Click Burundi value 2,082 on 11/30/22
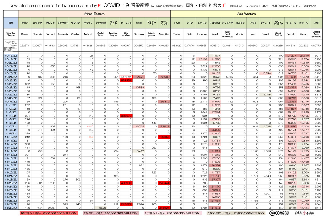Viewport: 326px width, 218px height. pyautogui.click(x=50, y=207)
